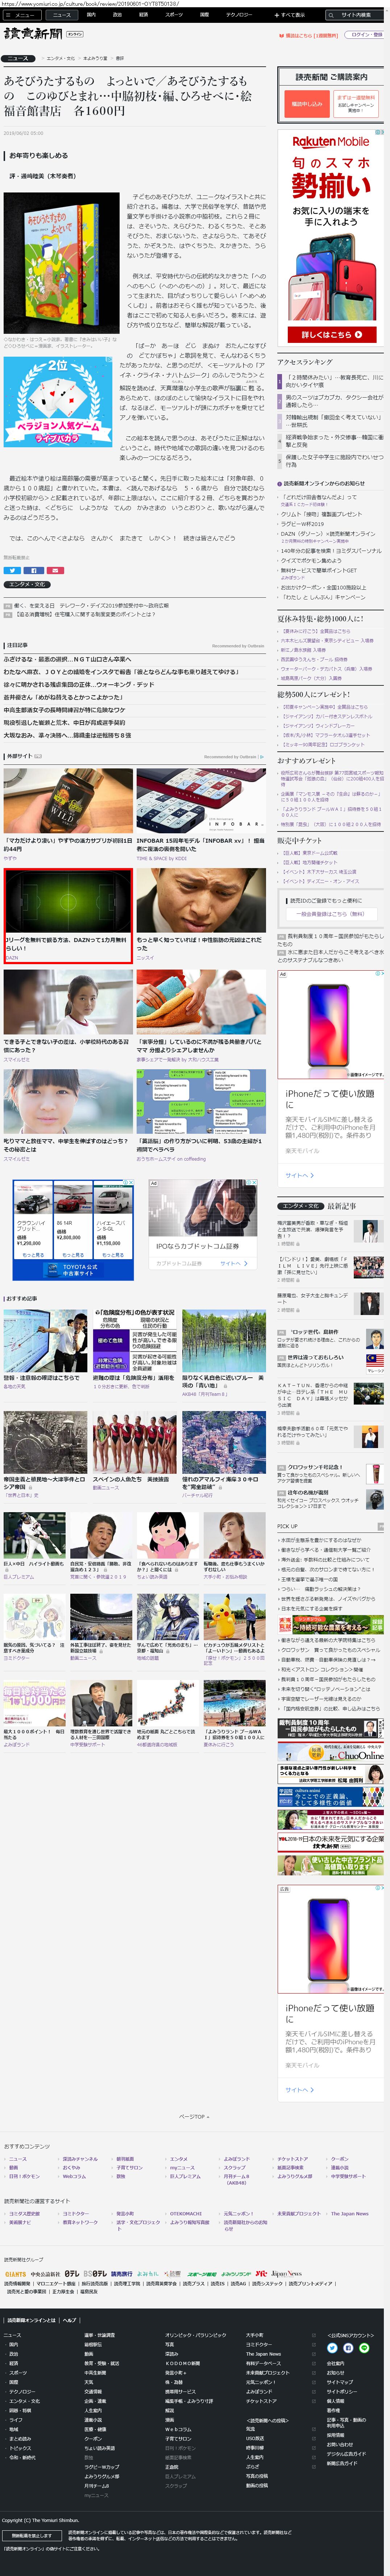This screenshot has width=390, height=2576.
Task: Open アクセスランキング heading section
Action: [305, 362]
